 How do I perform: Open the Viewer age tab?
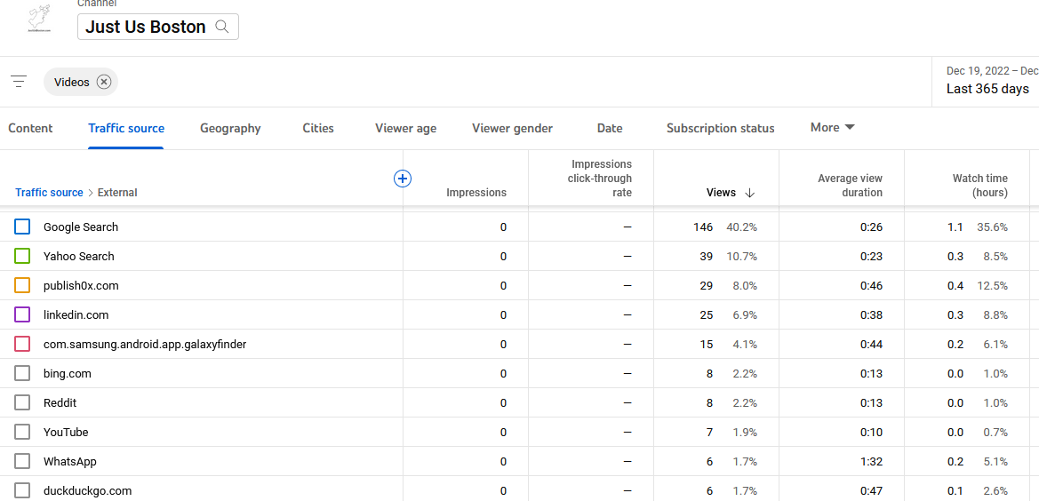[405, 129]
